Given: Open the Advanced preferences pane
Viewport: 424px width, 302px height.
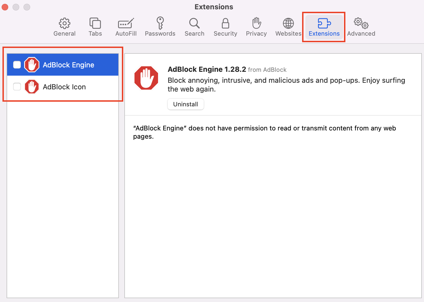Looking at the screenshot, I should click(x=361, y=27).
